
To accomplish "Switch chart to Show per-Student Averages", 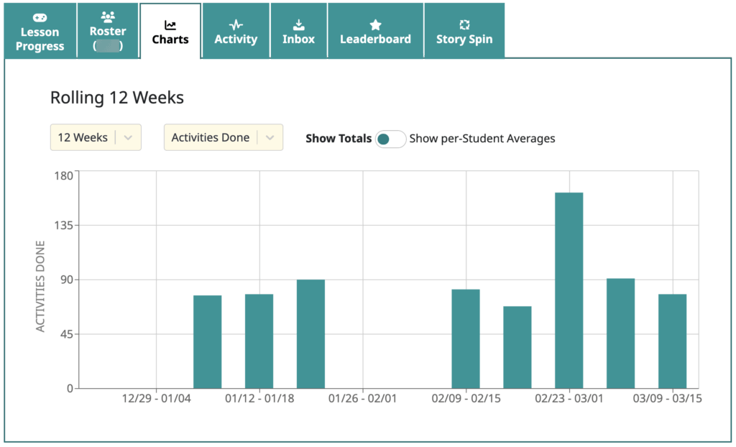I will 390,138.
